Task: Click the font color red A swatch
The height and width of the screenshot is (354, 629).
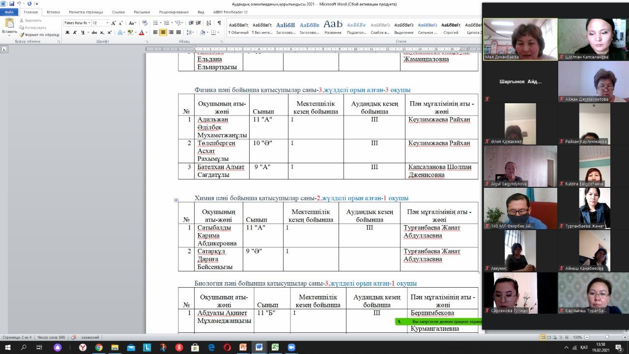Action: 141,32
